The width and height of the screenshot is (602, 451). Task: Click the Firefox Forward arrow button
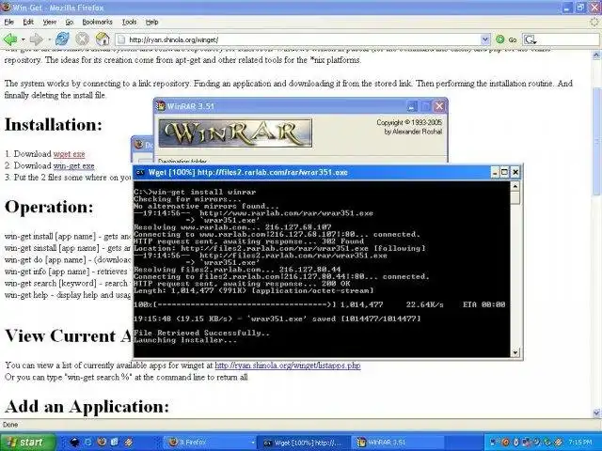(x=36, y=39)
